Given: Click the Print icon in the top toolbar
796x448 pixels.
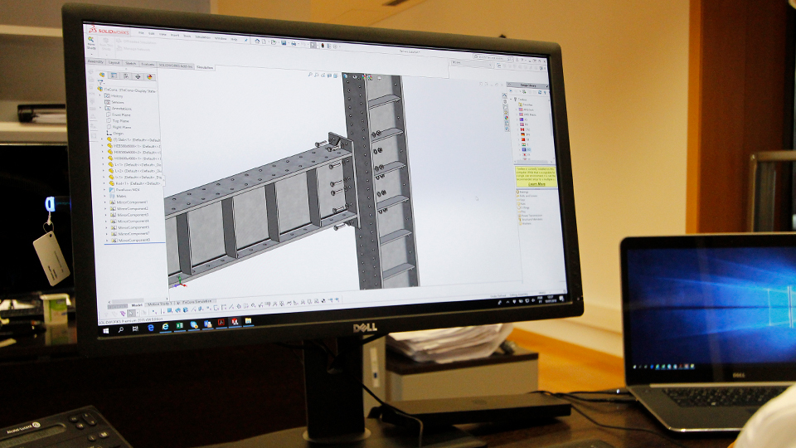Looking at the screenshot, I should pyautogui.click(x=294, y=42).
